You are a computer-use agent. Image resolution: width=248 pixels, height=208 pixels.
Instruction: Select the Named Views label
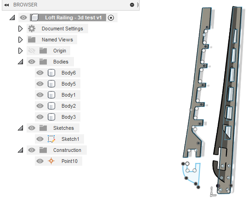coord(57,40)
